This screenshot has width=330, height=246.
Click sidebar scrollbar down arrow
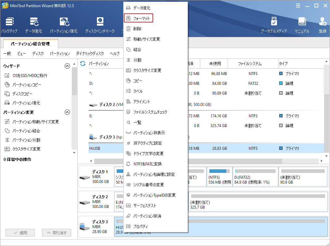tap(74, 153)
